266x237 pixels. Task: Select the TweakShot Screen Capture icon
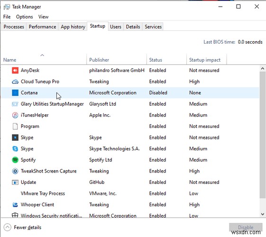[15, 171]
